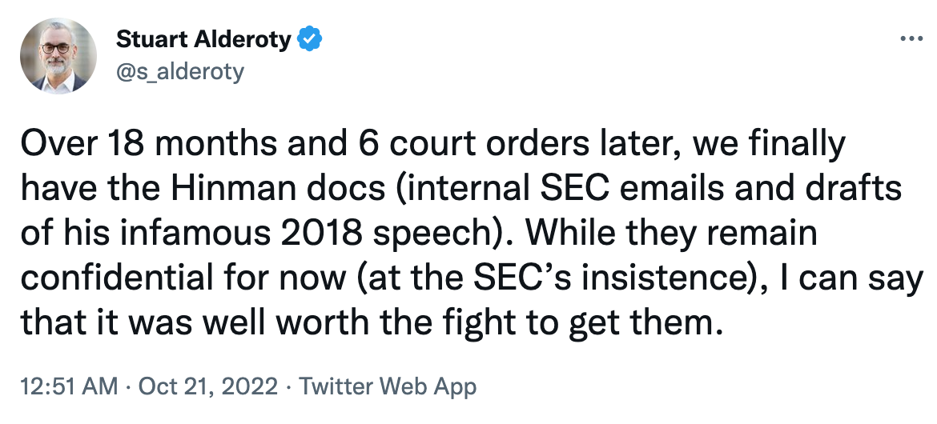
Task: Visit the @s_alderoty handle link
Action: pyautogui.click(x=179, y=71)
